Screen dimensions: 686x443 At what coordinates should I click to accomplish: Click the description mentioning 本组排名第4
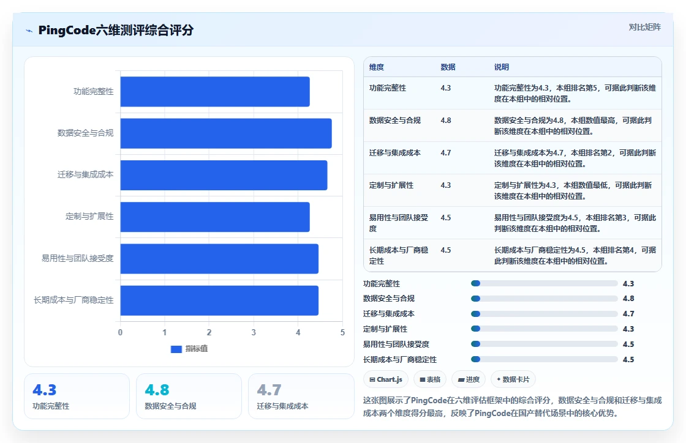(575, 256)
